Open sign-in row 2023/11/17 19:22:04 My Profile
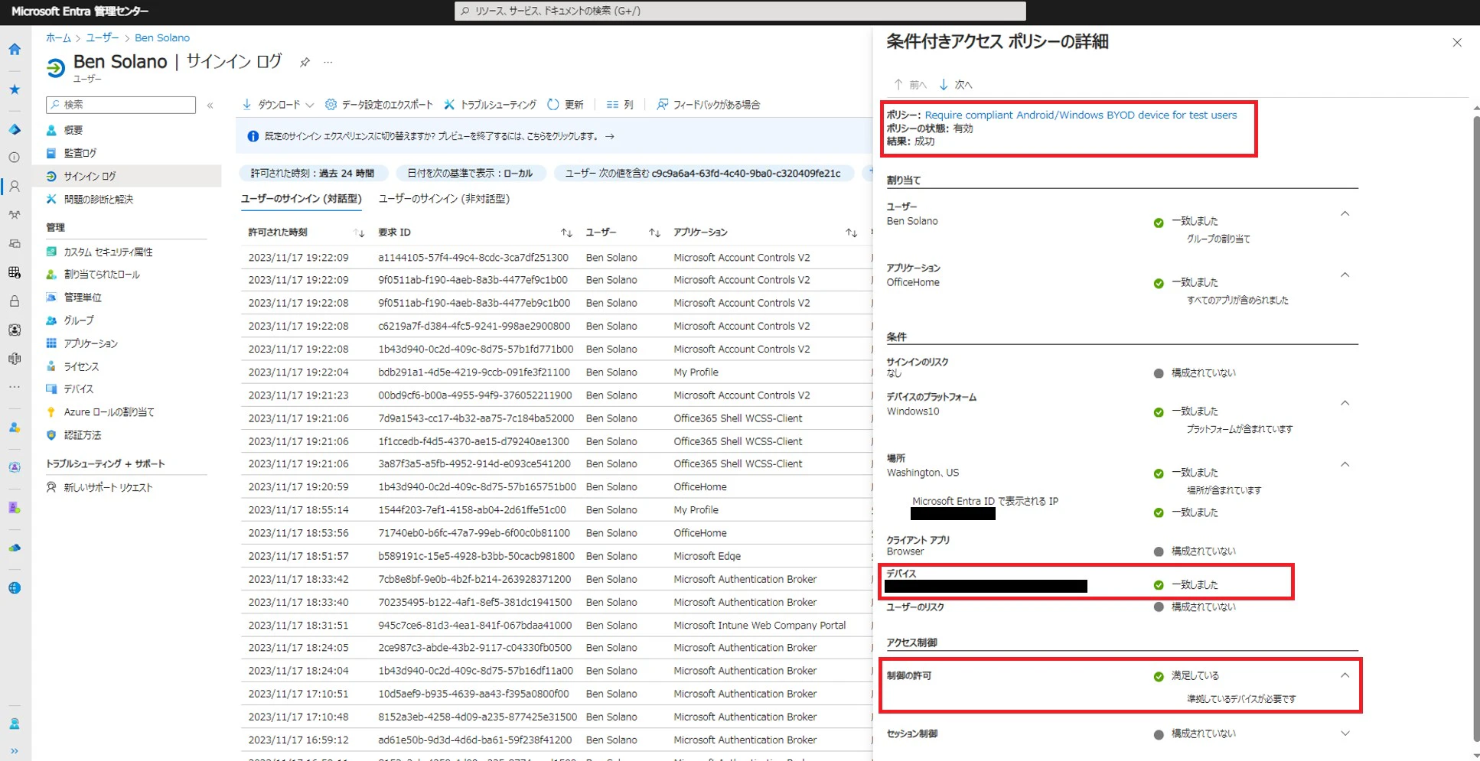Image resolution: width=1480 pixels, height=761 pixels. tap(556, 372)
